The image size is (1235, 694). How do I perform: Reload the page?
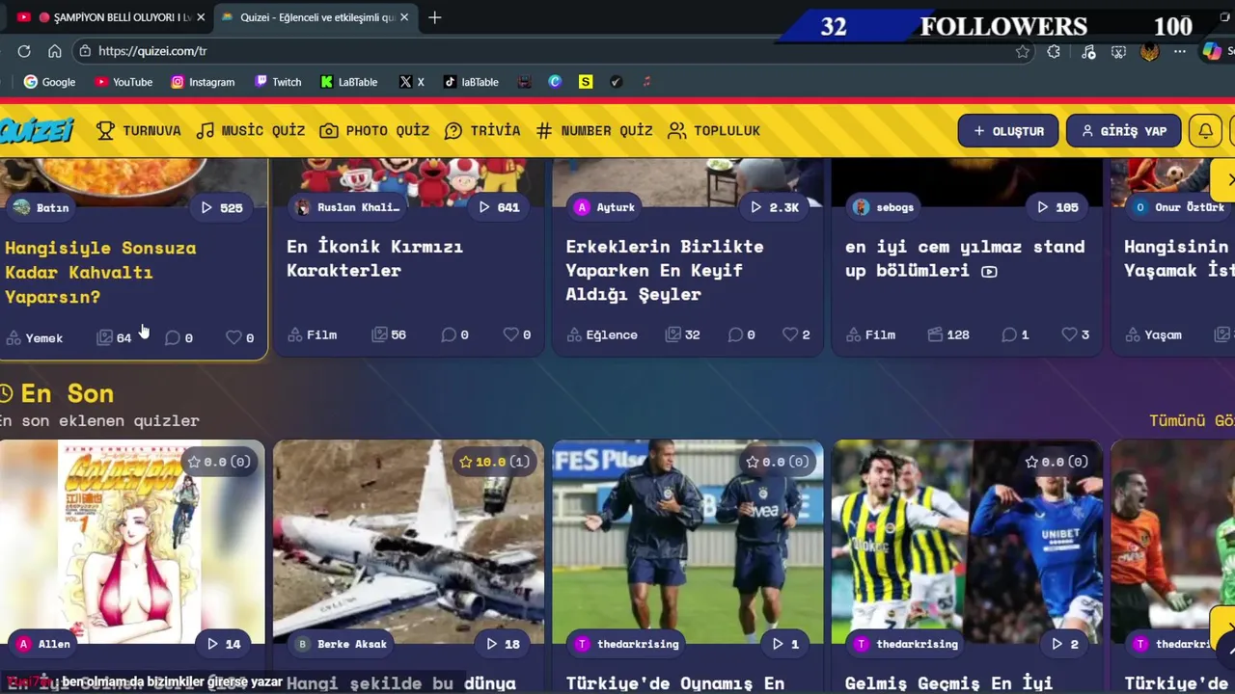point(24,51)
